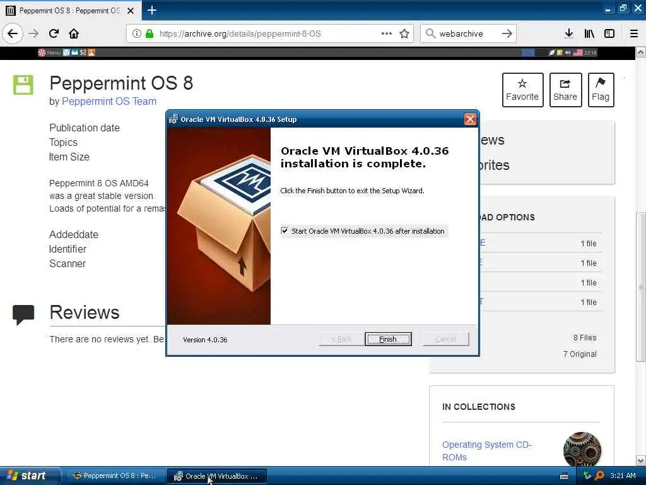Submit the webarchive search with arrow
Viewport: 646px width, 485px height.
click(x=507, y=33)
